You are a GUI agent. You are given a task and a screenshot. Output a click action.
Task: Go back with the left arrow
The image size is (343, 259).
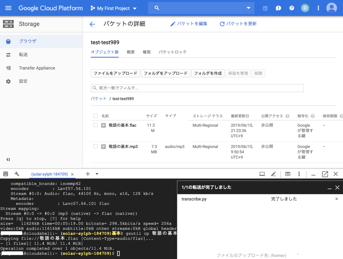coord(92,24)
